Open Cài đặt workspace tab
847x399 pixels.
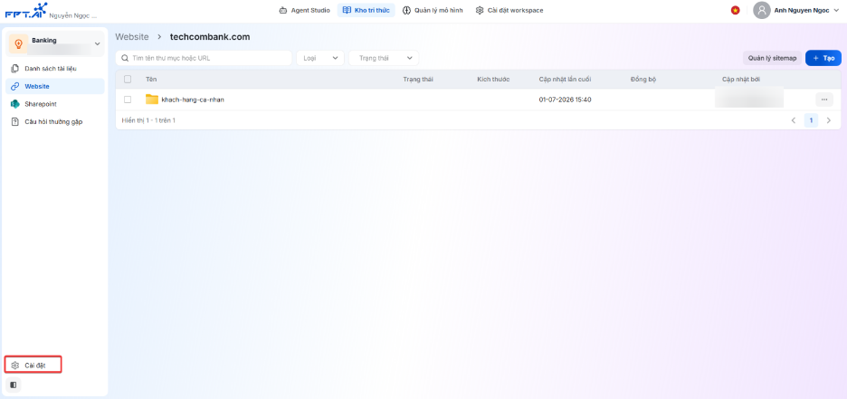click(x=509, y=10)
